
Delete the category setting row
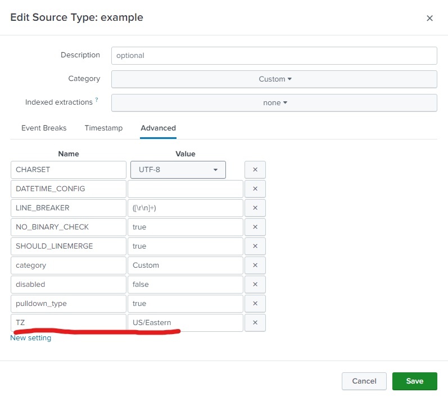(x=255, y=265)
